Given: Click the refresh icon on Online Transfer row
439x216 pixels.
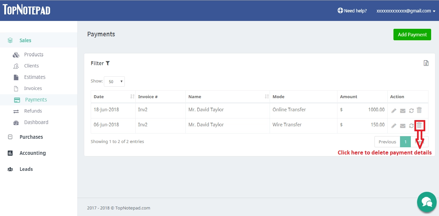Looking at the screenshot, I should pyautogui.click(x=411, y=111).
